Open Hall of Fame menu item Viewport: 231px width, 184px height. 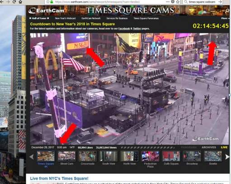pos(39,18)
